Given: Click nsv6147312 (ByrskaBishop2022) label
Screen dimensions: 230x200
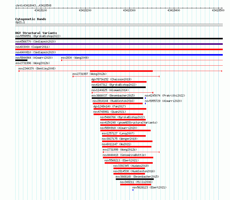Looking at the screenshot, I should tap(114, 85).
